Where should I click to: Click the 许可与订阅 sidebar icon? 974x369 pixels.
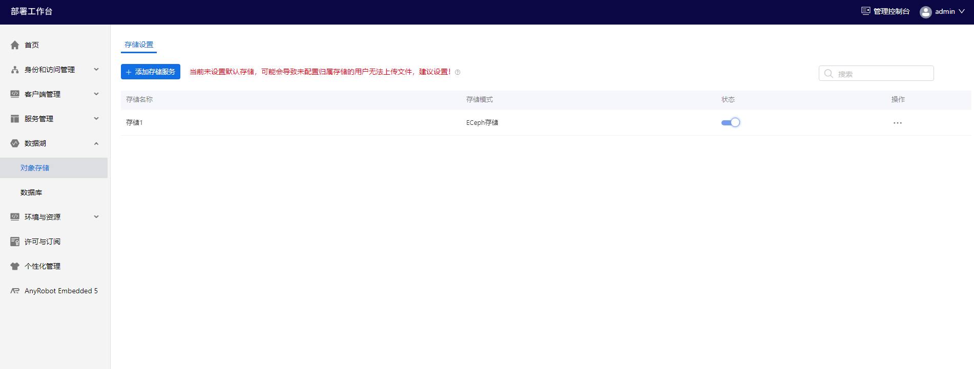coord(15,242)
